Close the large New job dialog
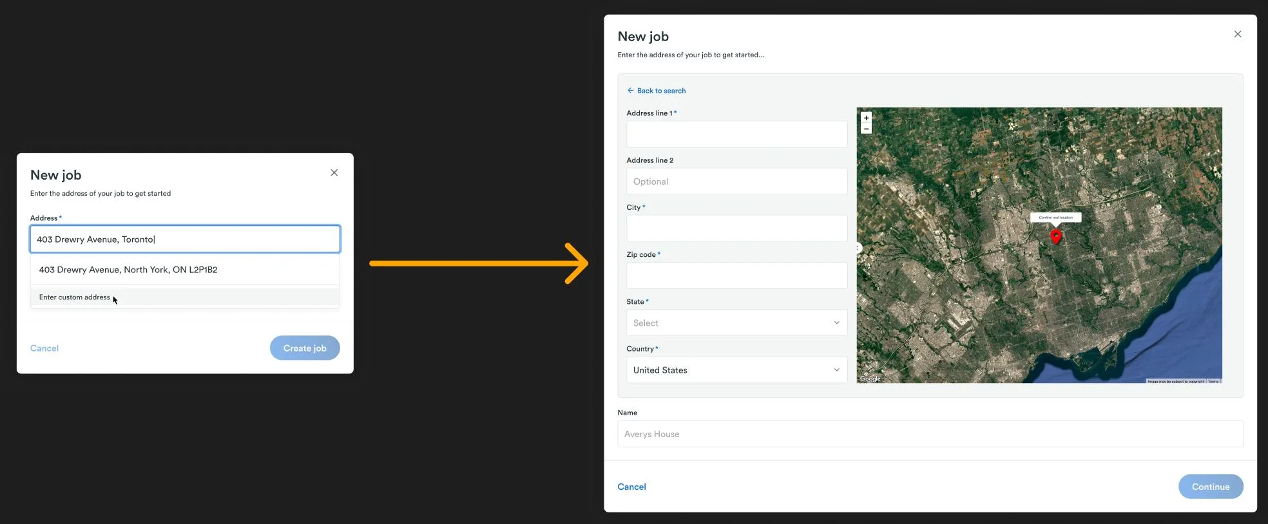The width and height of the screenshot is (1268, 524). click(1237, 34)
